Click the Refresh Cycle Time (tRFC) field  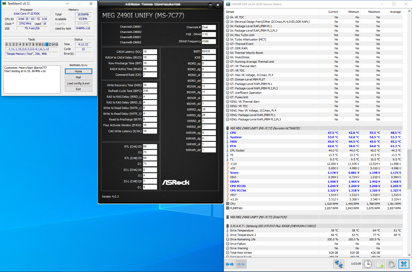tap(150, 91)
